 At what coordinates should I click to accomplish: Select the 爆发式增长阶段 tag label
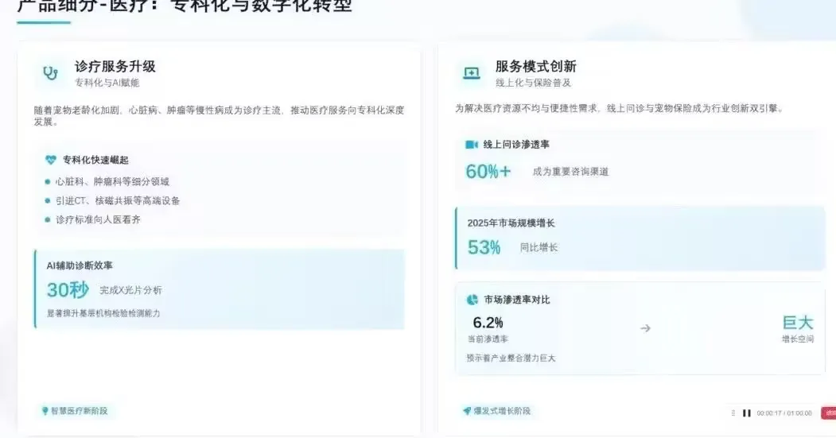pos(501,411)
